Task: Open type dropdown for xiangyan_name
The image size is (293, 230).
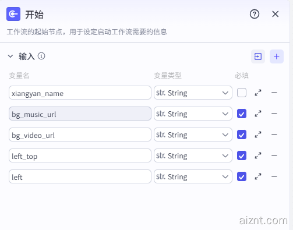Action: 193,93
